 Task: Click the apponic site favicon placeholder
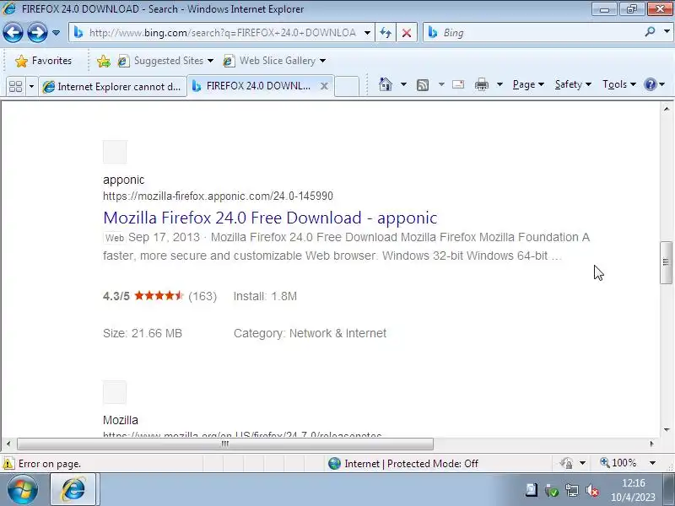coord(115,152)
